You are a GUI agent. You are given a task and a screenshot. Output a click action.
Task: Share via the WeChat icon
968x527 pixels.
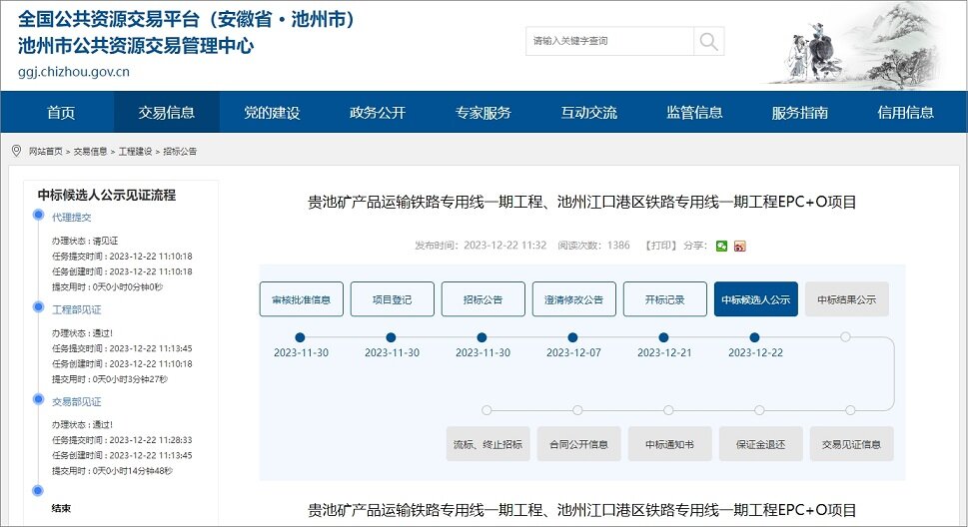722,246
